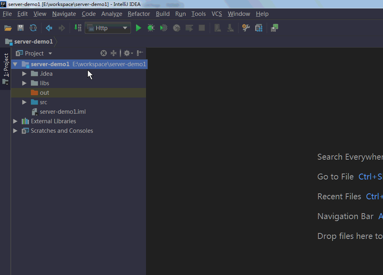
Task: Expand the .idea folder
Action: (24, 74)
